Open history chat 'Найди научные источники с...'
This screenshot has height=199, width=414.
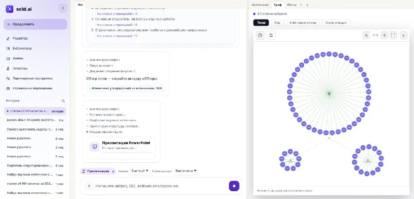coord(35,175)
